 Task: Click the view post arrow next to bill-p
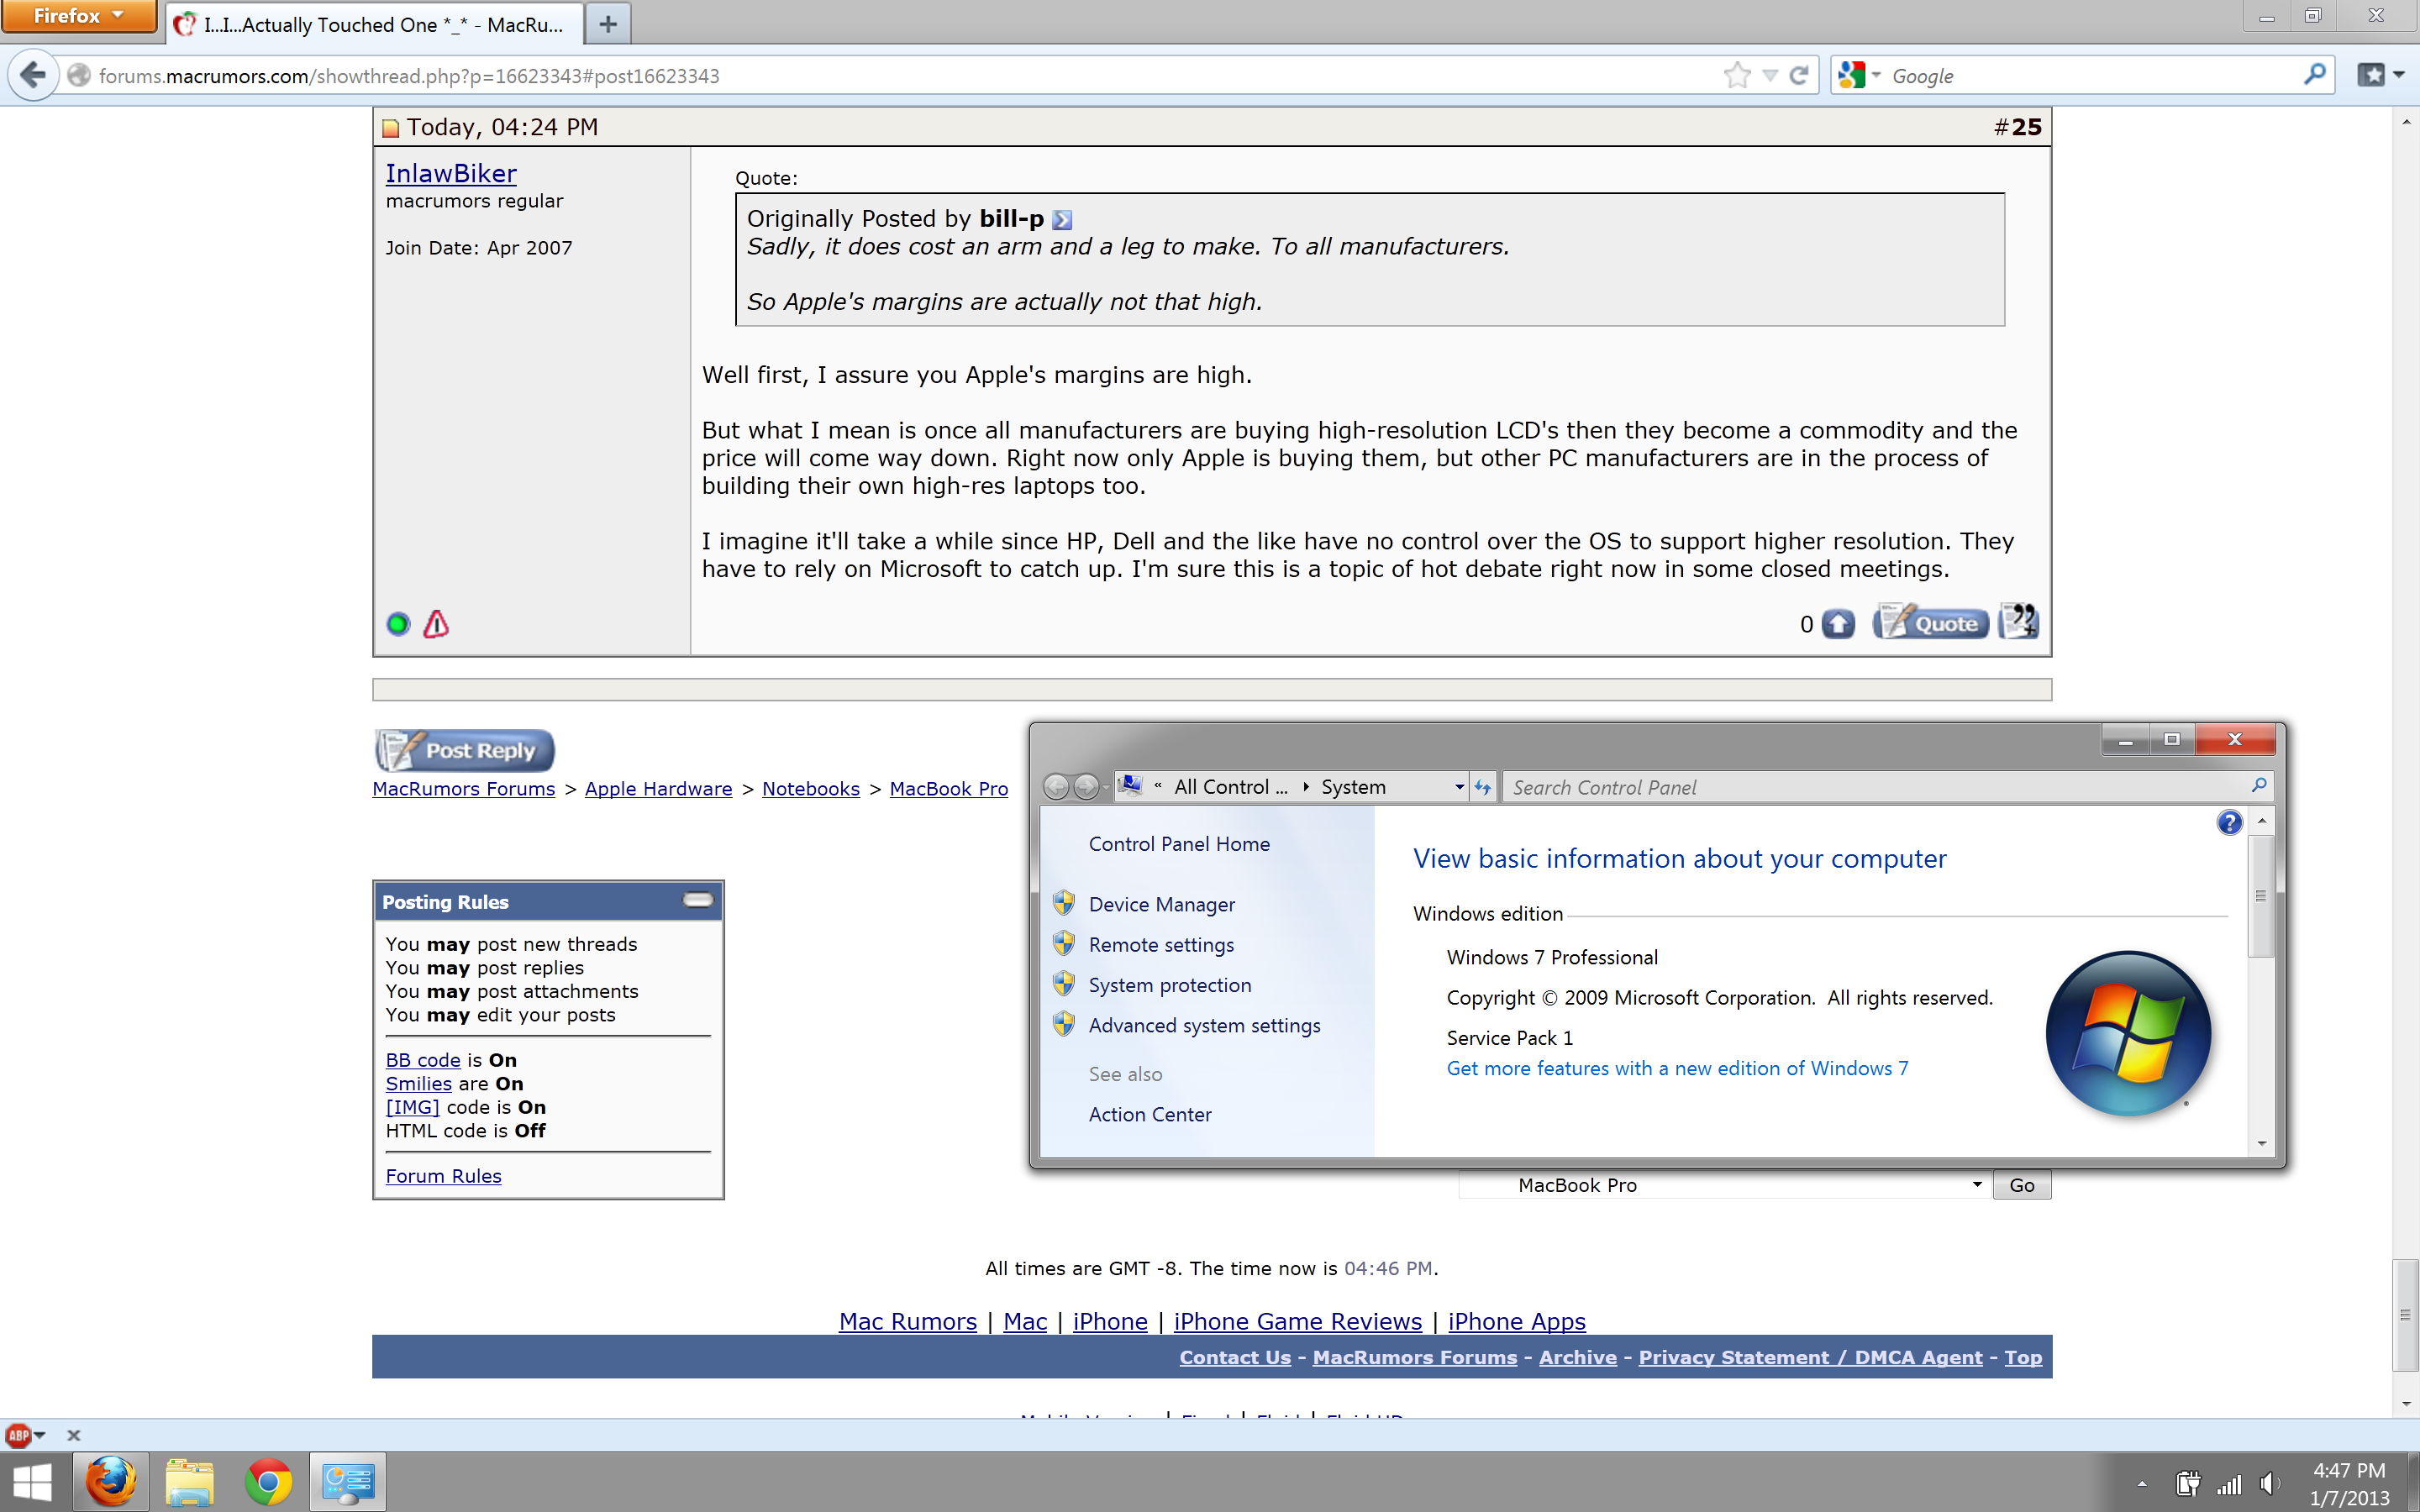(x=1062, y=220)
